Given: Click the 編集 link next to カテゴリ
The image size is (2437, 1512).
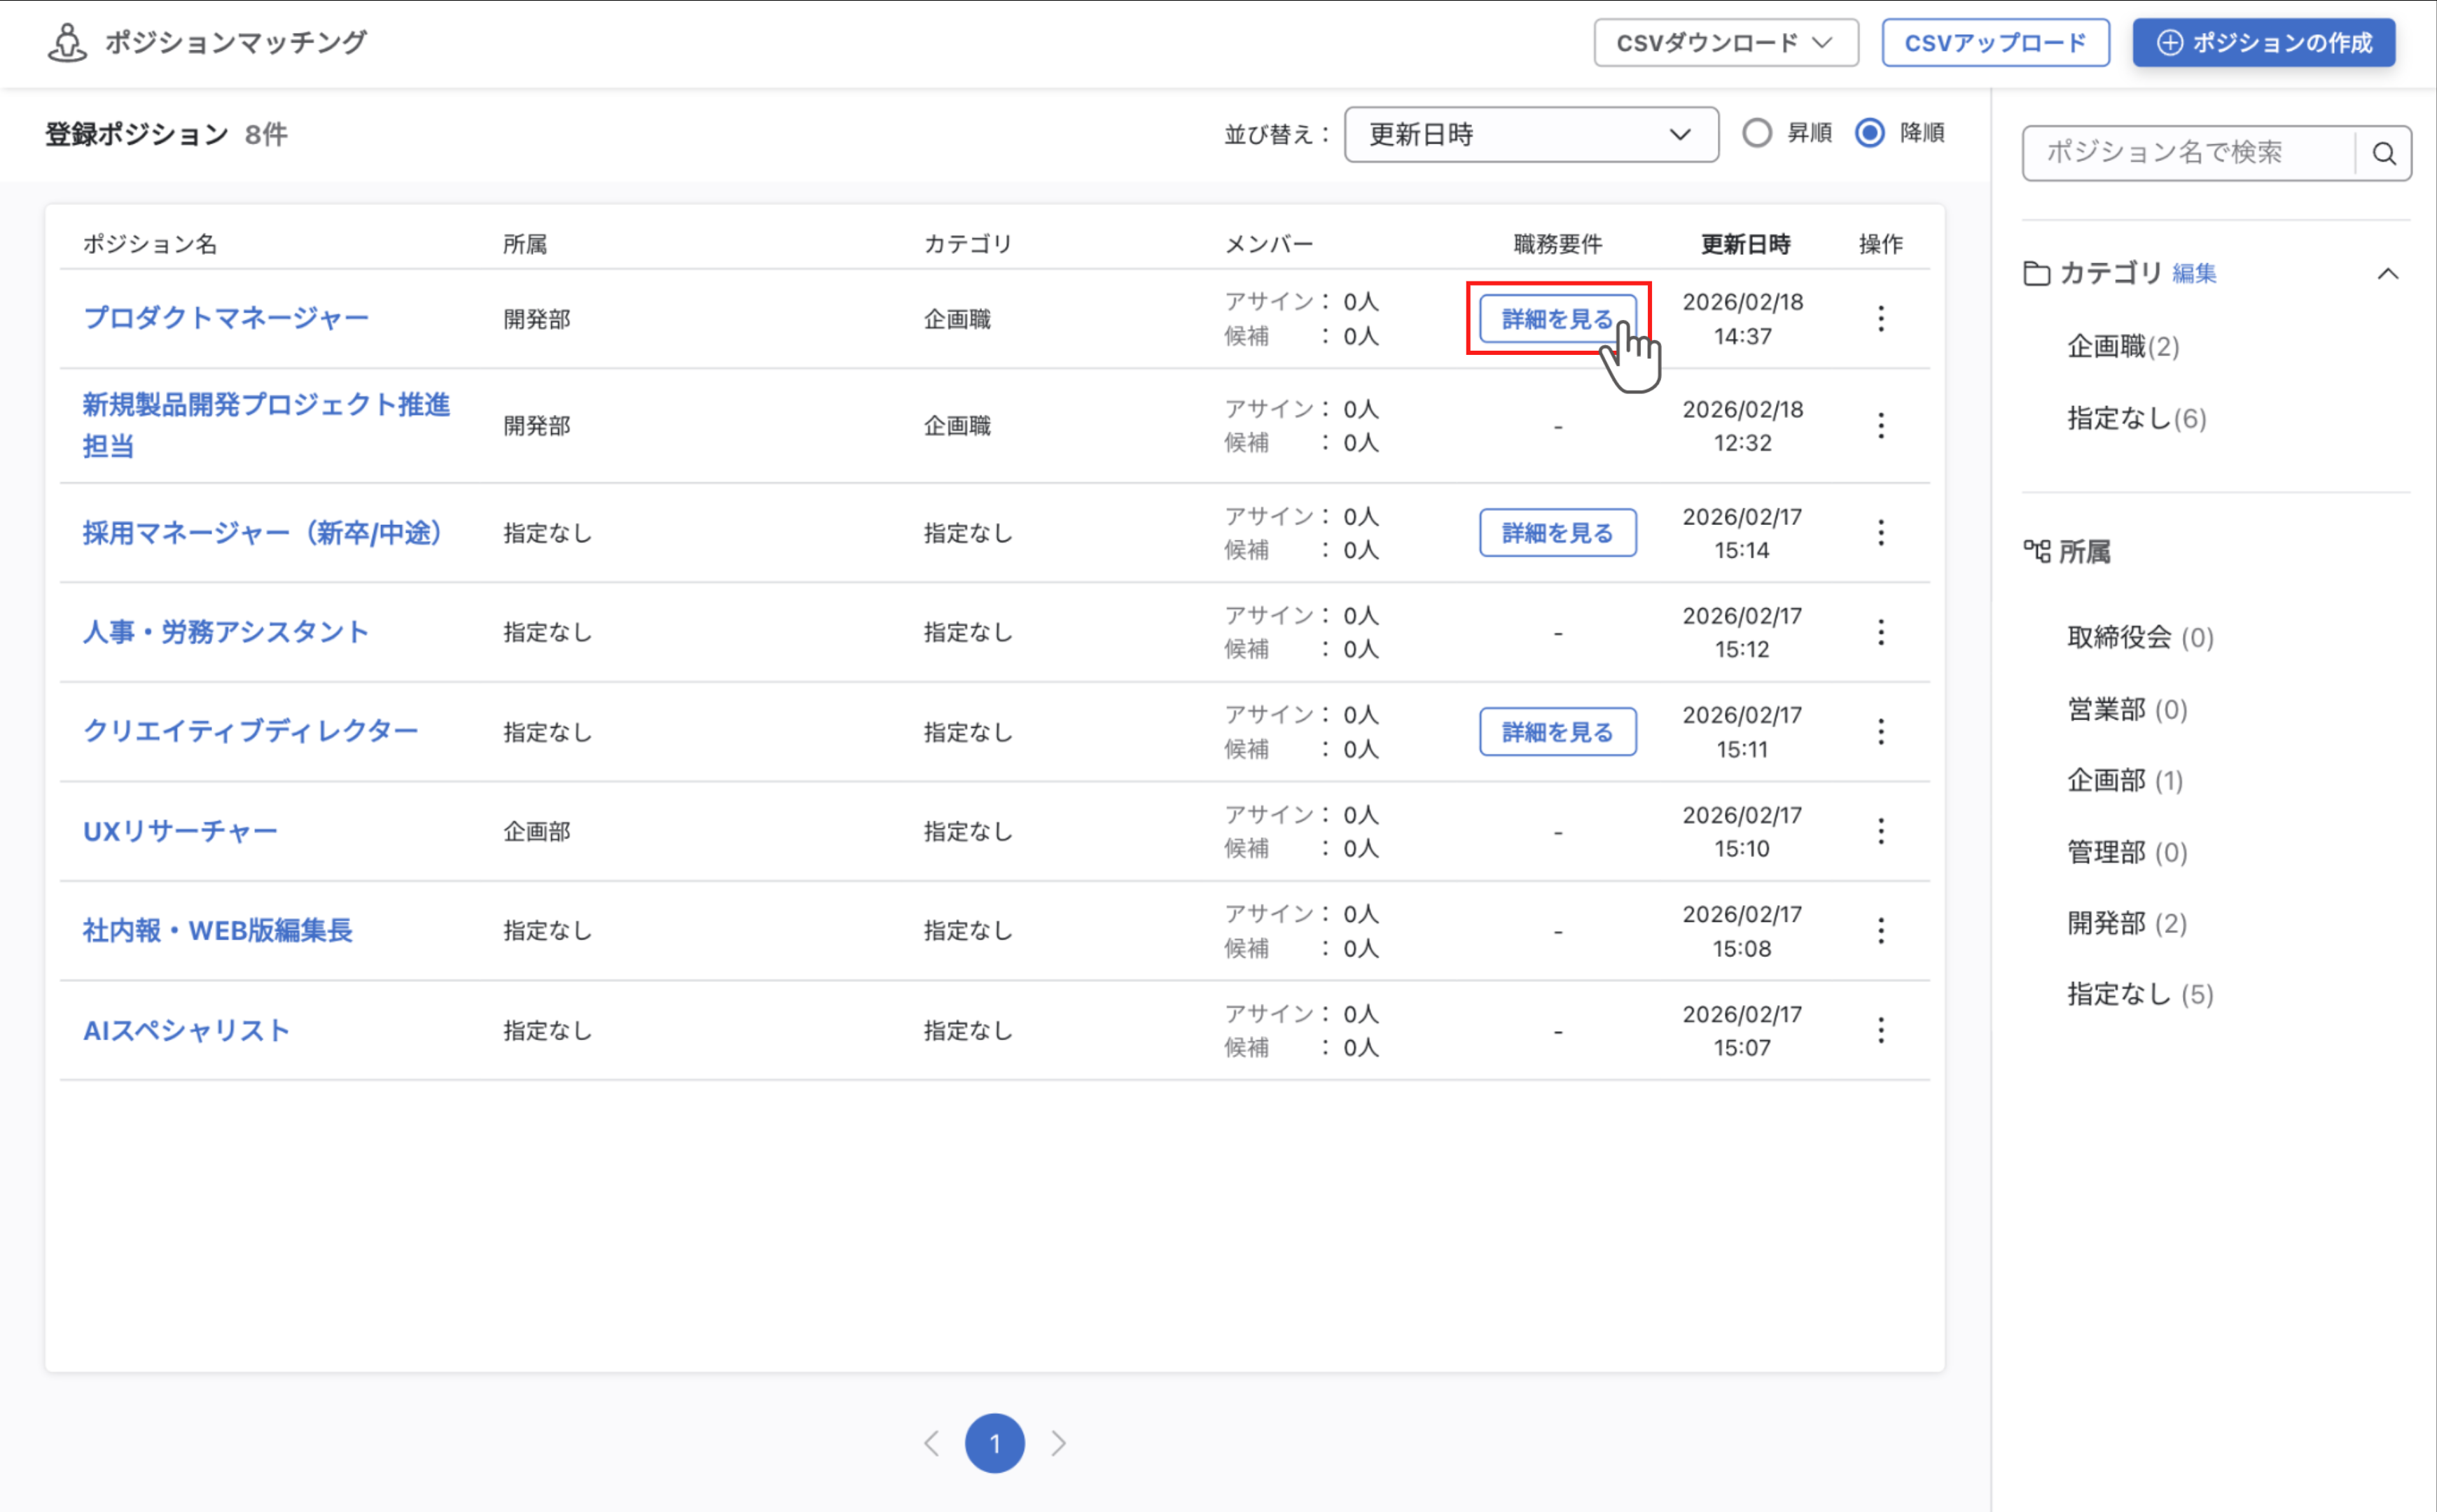Looking at the screenshot, I should pyautogui.click(x=2194, y=273).
